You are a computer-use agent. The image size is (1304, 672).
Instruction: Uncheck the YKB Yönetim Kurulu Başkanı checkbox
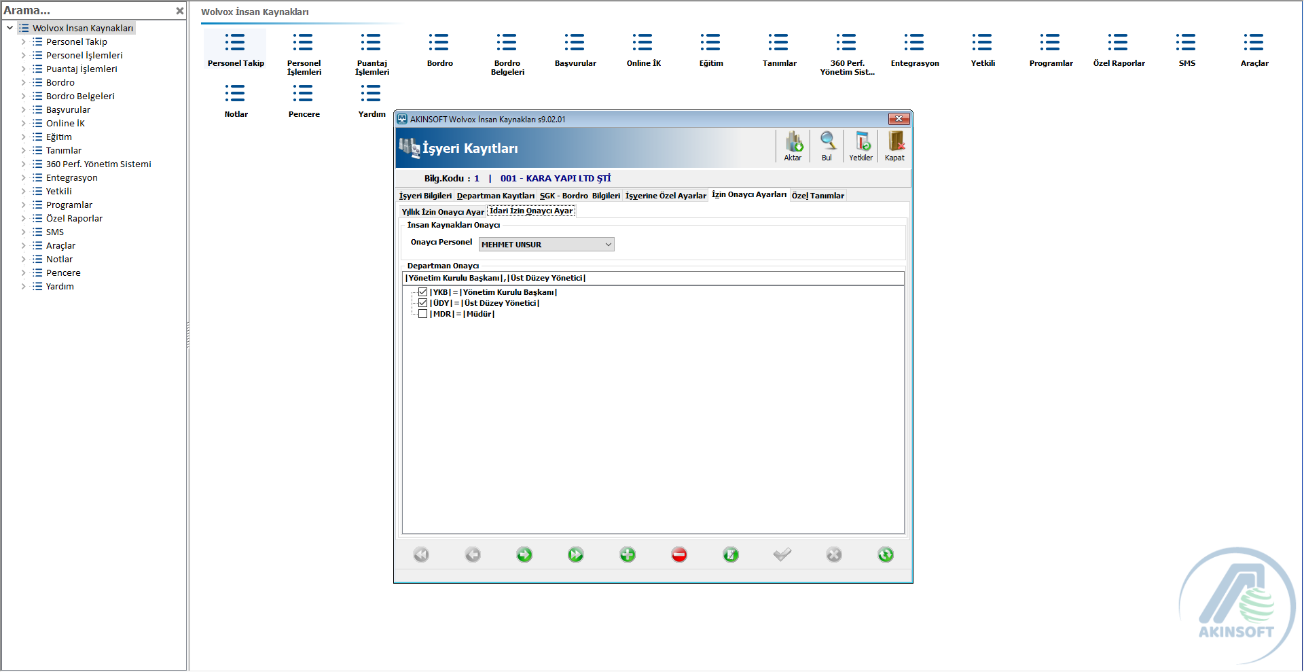point(422,292)
